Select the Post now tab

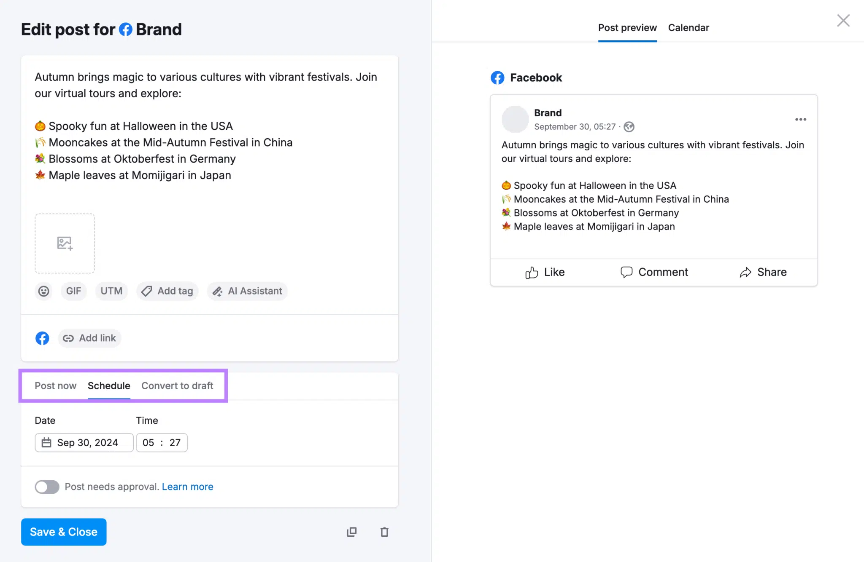point(55,385)
